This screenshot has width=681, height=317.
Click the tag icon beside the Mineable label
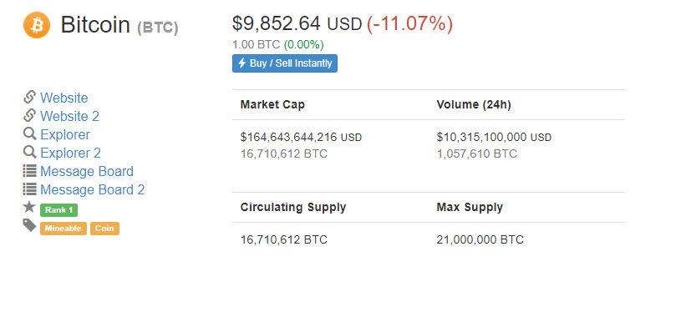(29, 225)
